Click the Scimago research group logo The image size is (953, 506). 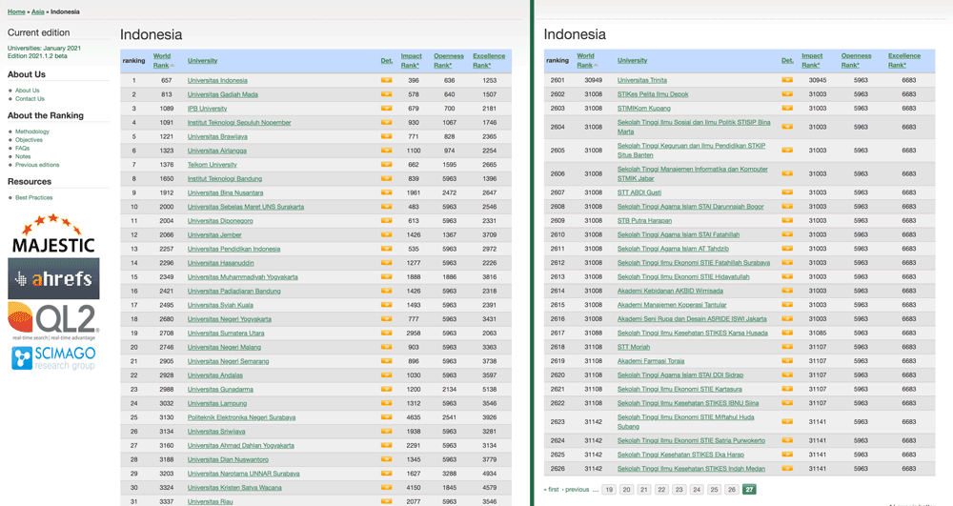point(53,357)
